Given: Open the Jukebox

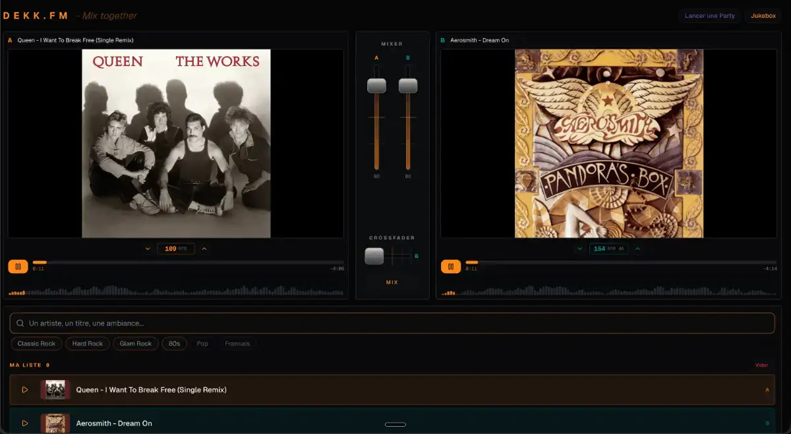Looking at the screenshot, I should pyautogui.click(x=763, y=16).
